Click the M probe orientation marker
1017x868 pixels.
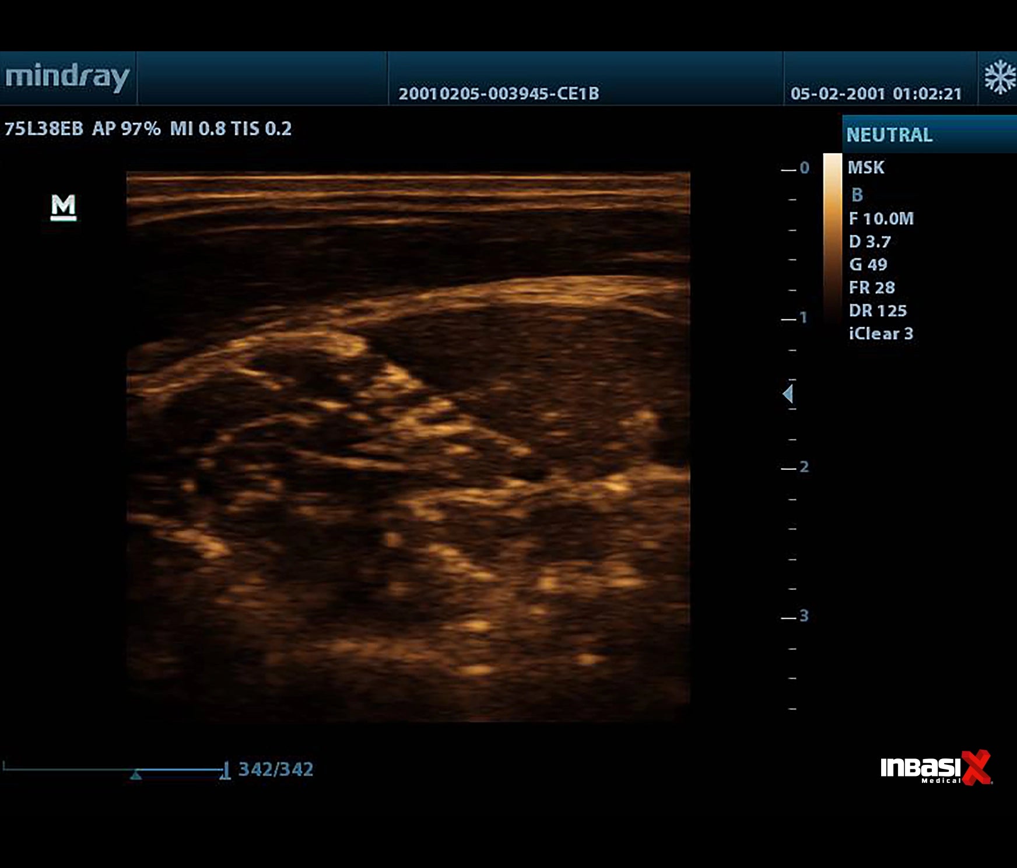click(64, 208)
